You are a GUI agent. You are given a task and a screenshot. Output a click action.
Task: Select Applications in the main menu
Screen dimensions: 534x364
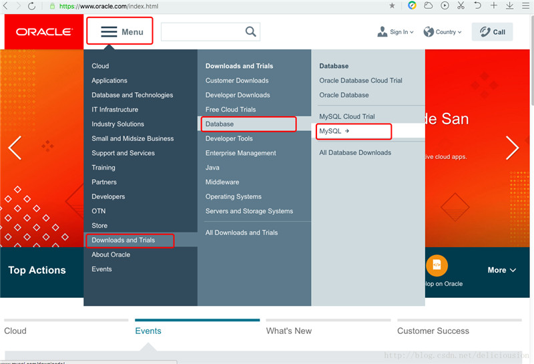pos(109,80)
